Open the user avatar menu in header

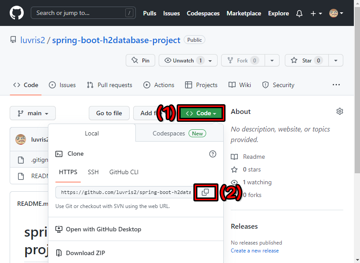coord(336,13)
